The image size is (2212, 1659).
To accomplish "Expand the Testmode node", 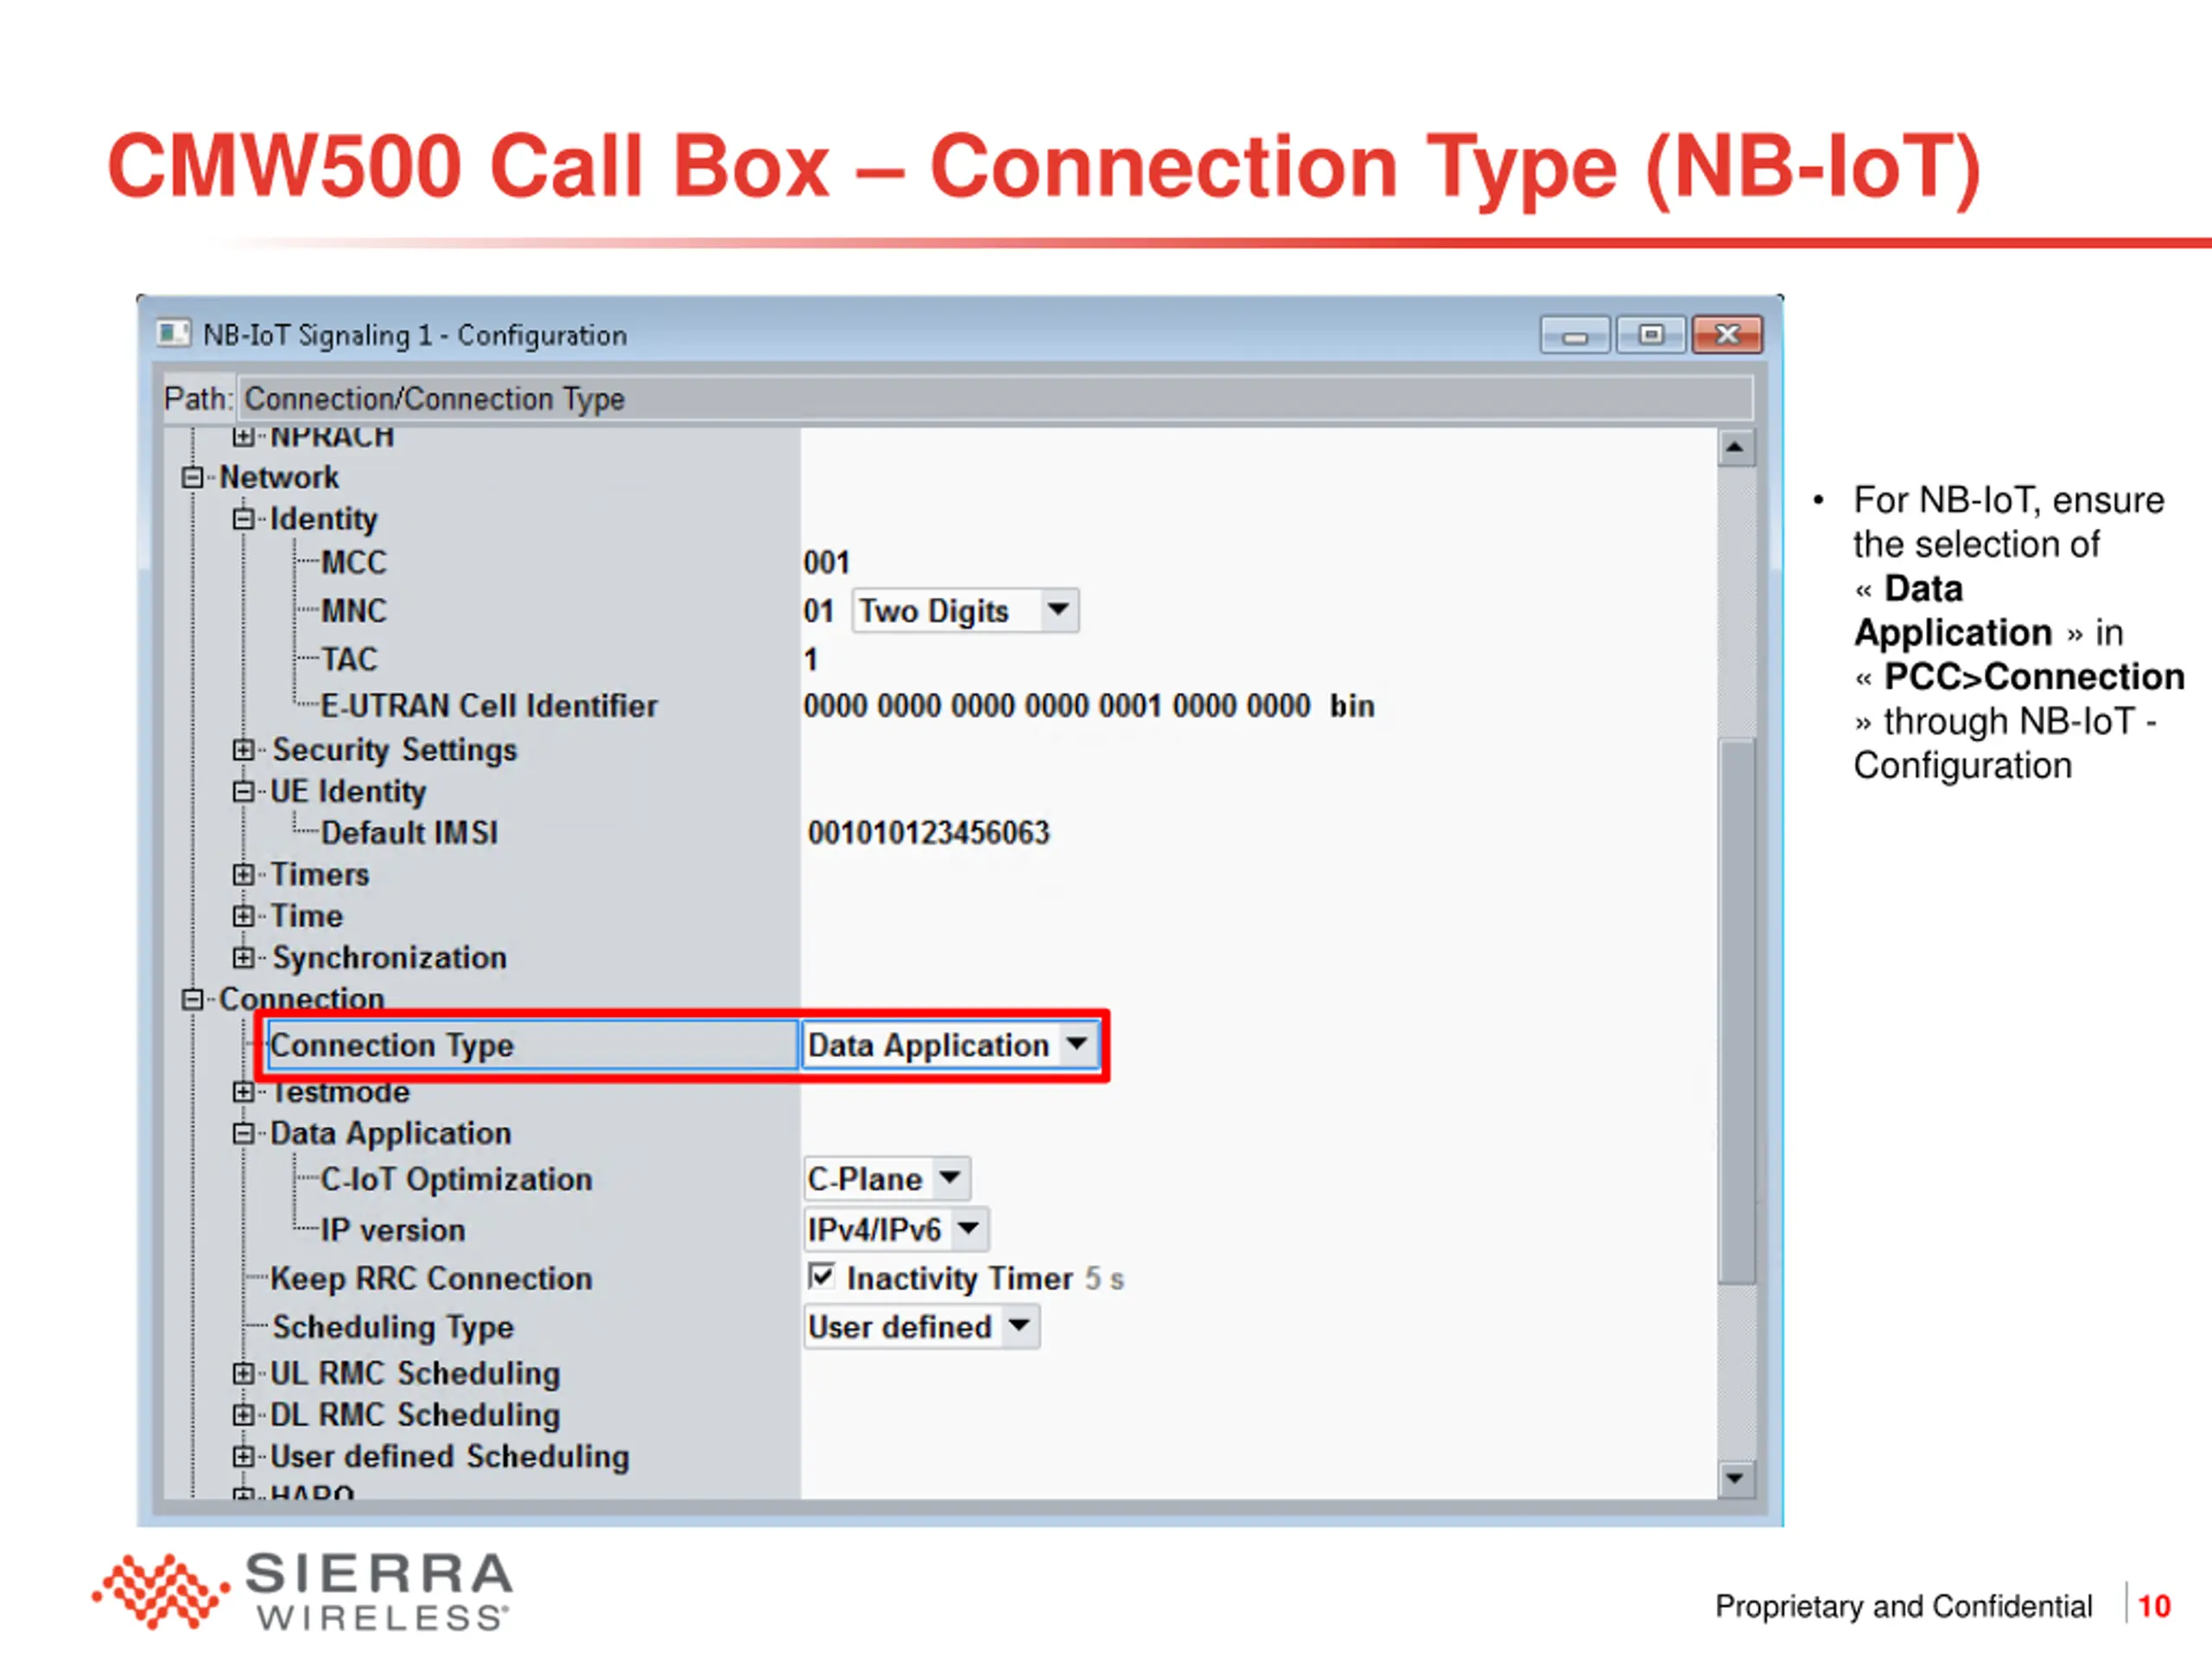I will click(243, 1092).
